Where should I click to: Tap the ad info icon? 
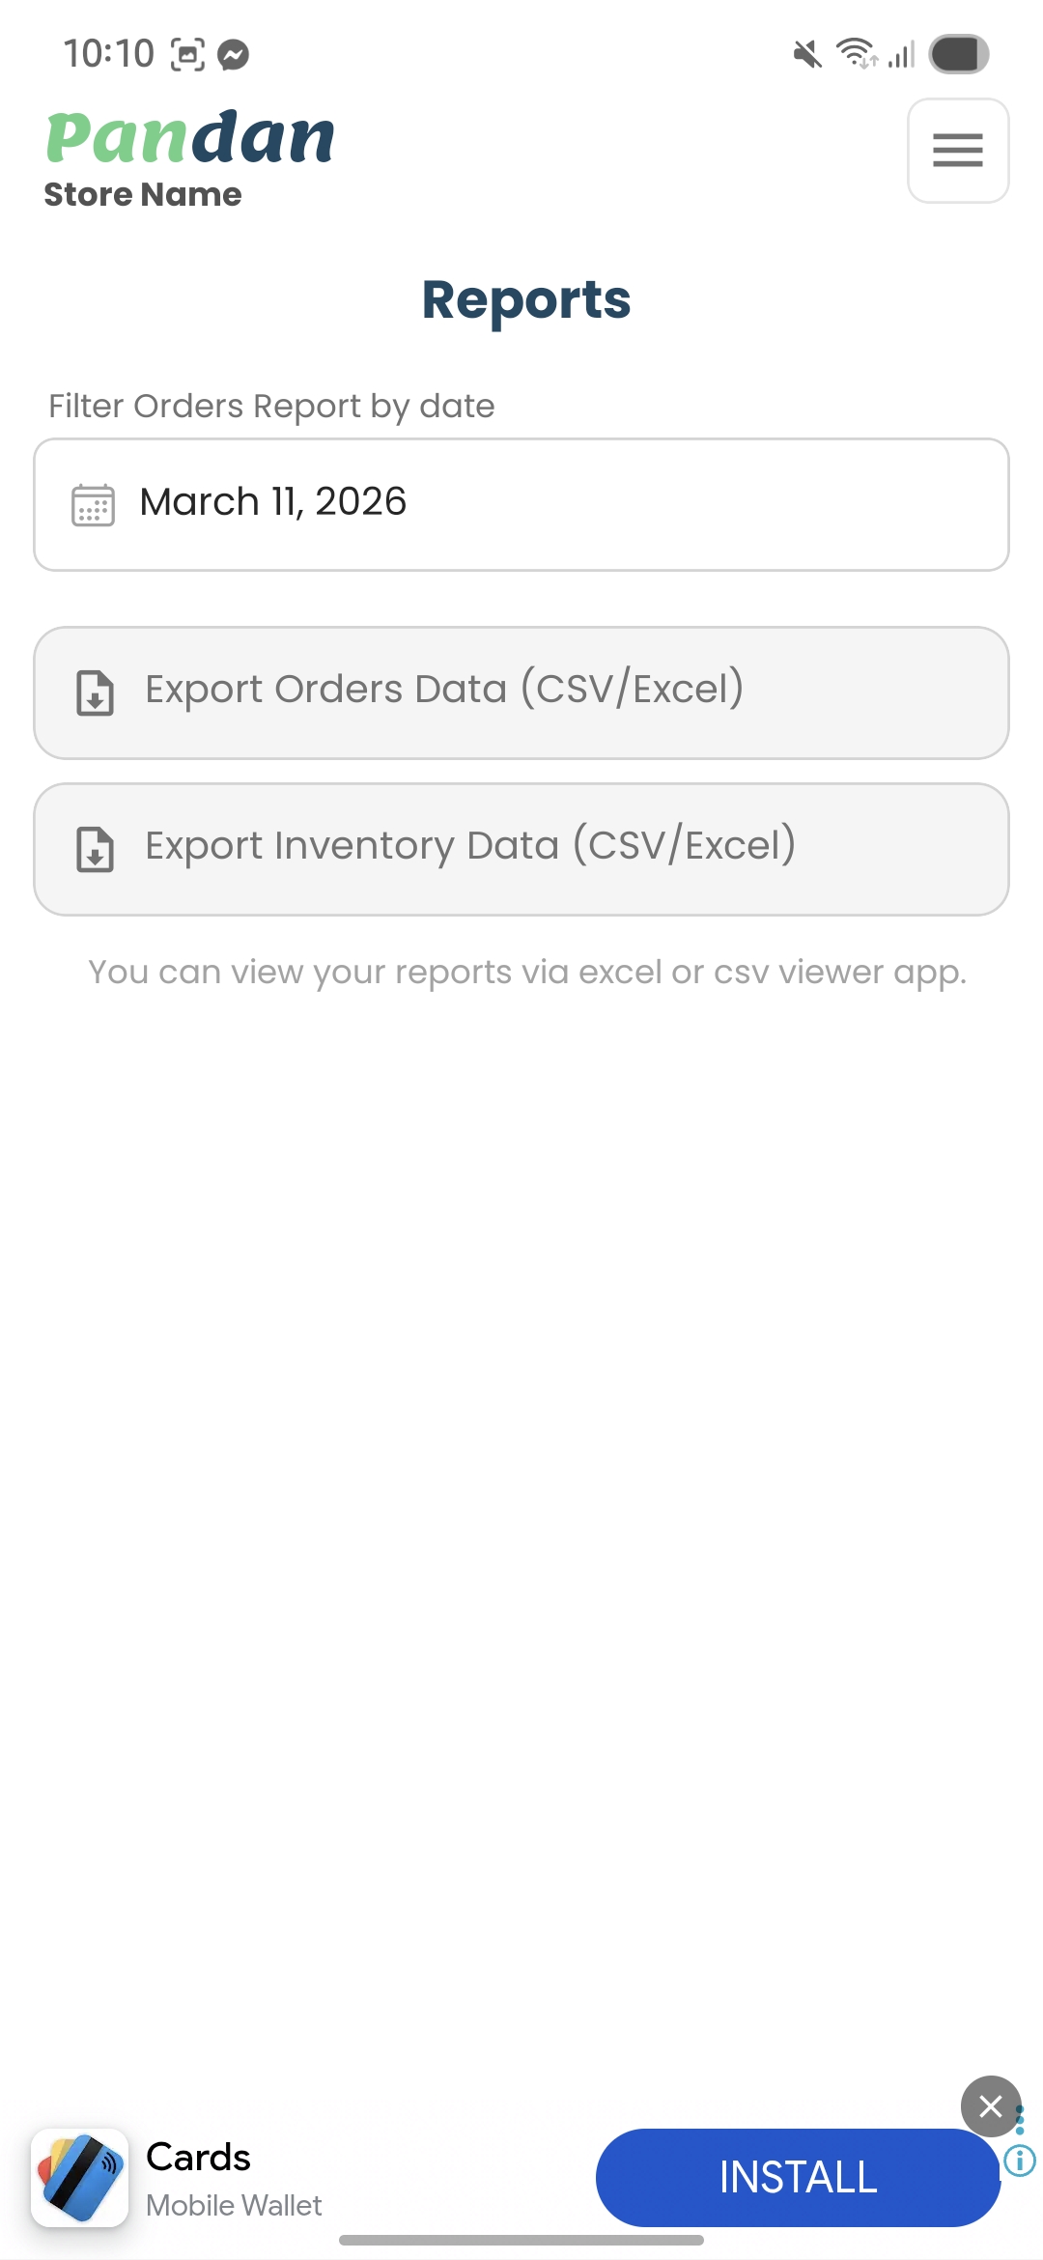(x=1020, y=2160)
